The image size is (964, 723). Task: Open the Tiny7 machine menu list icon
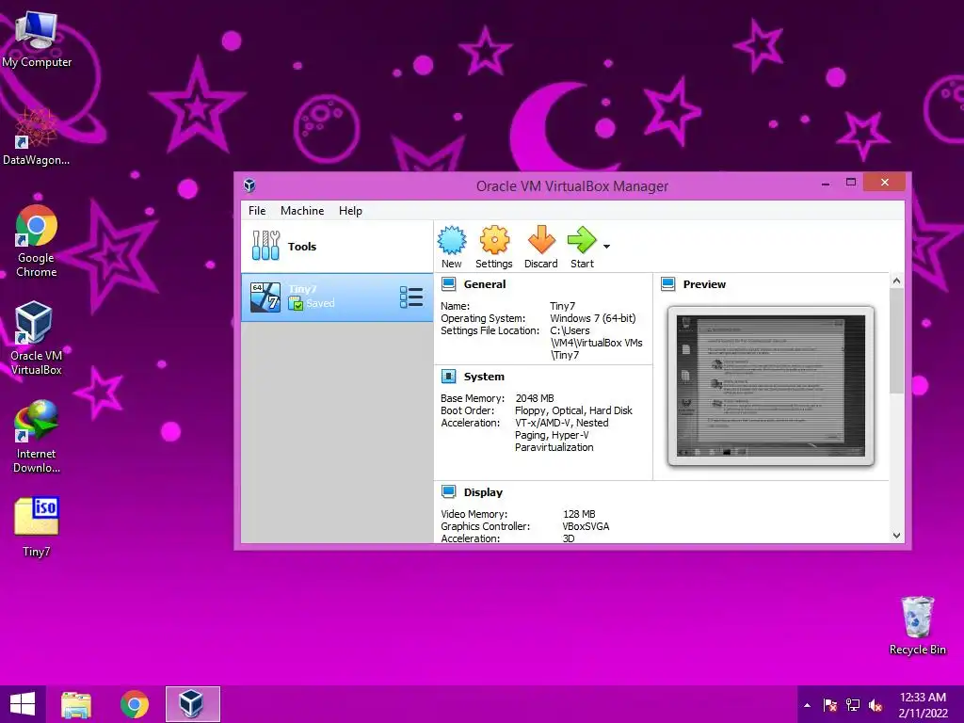coord(411,297)
